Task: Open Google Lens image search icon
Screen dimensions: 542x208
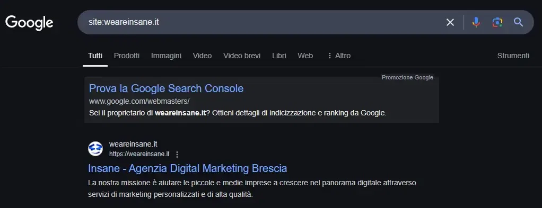Action: point(497,22)
